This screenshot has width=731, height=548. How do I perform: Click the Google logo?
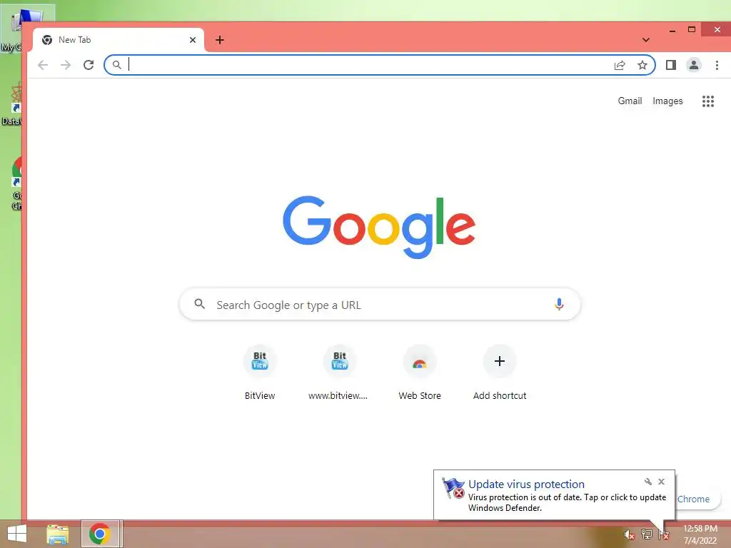click(x=379, y=227)
